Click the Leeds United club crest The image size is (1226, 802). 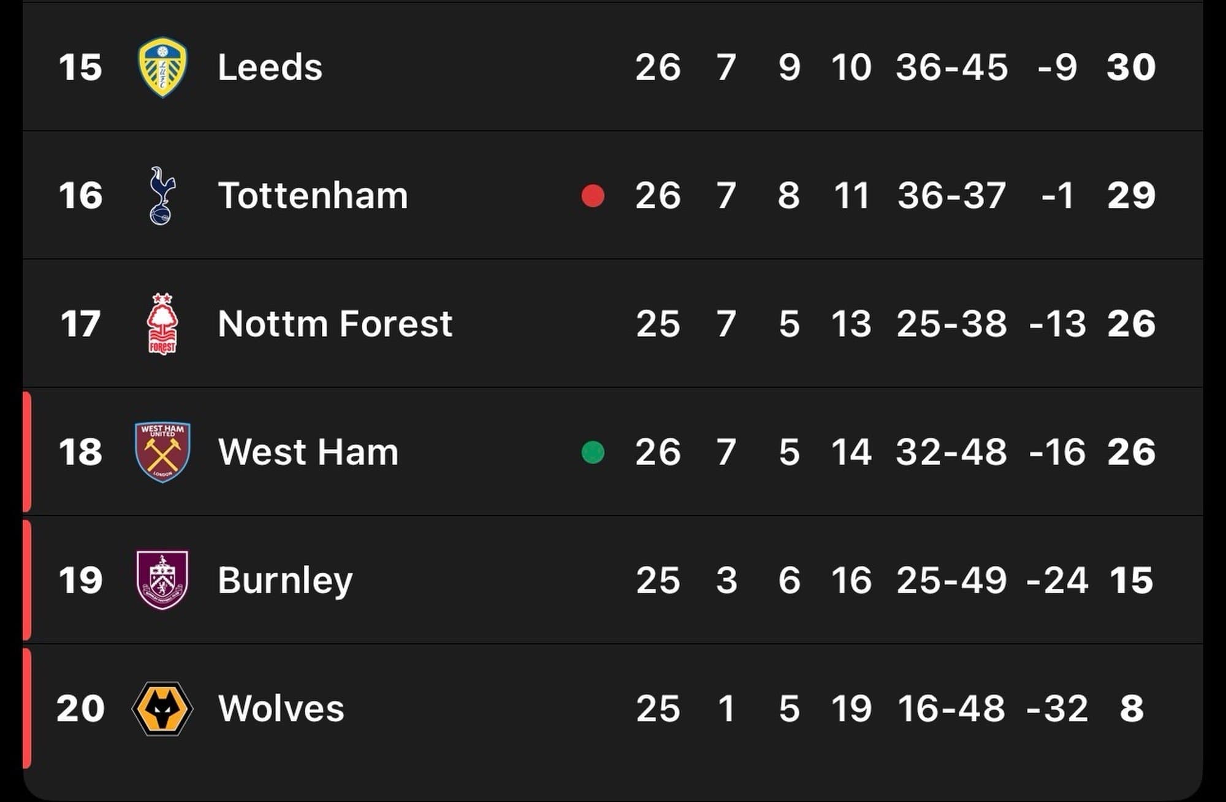(162, 67)
